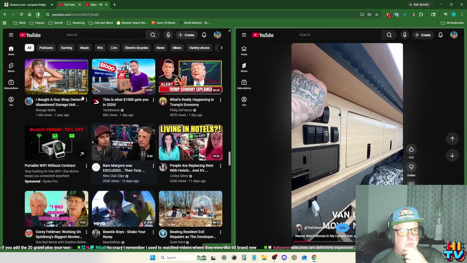Open Storage Mafia channel link
The width and height of the screenshot is (467, 263).
tap(46, 110)
